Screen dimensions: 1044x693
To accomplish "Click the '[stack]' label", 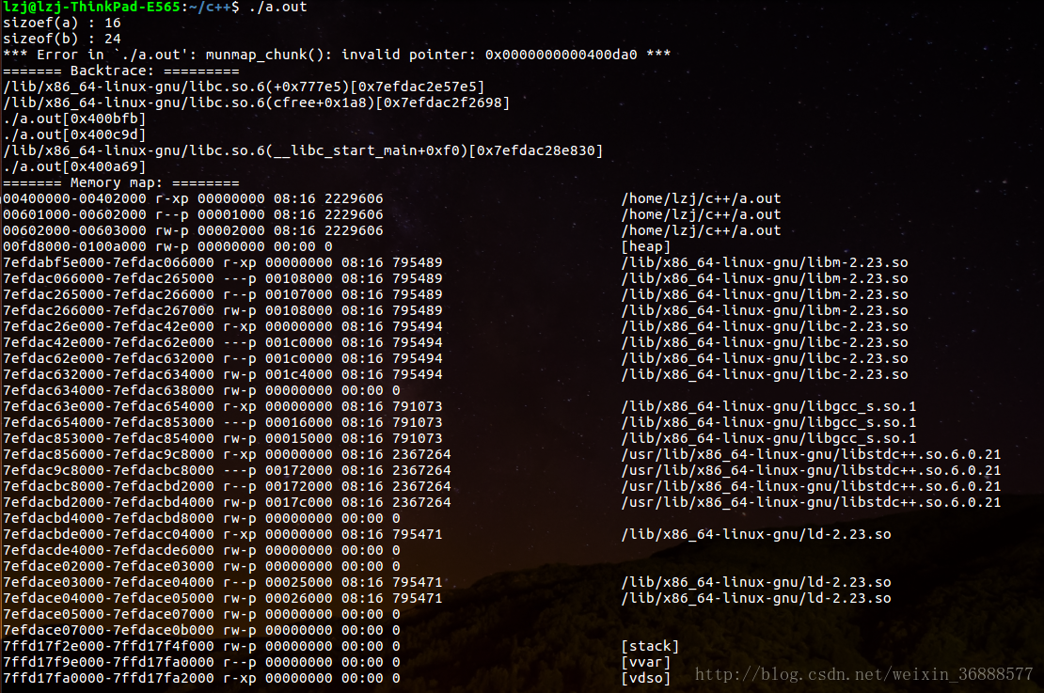I will tap(650, 646).
